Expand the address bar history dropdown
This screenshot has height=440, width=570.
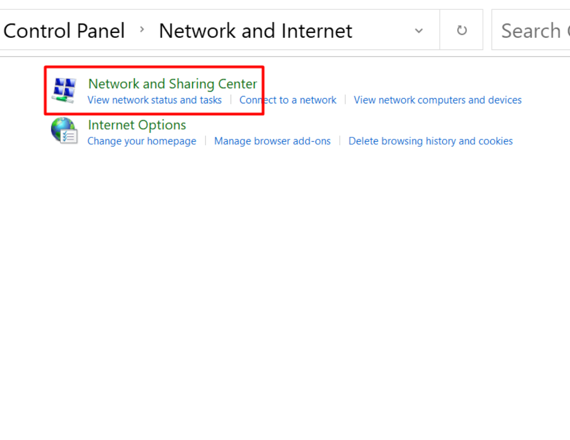click(x=418, y=31)
